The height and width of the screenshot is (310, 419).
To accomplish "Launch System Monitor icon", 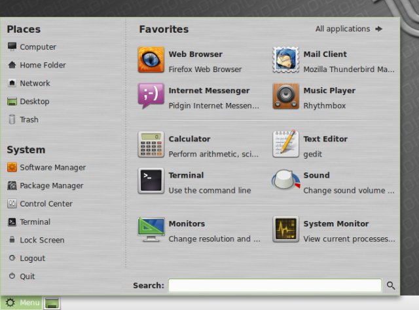I will [x=285, y=229].
